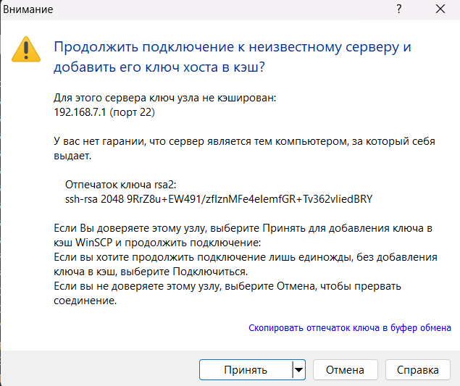The height and width of the screenshot is (386, 460).
Task: Click the question mark help icon in title bar
Action: [x=399, y=10]
